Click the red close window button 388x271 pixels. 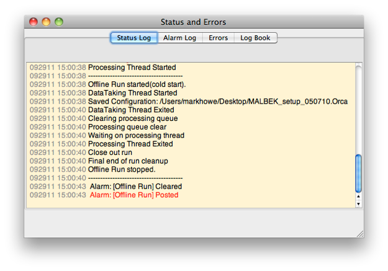(34, 22)
